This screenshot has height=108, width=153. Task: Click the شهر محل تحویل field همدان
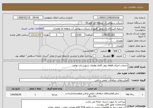108,46
